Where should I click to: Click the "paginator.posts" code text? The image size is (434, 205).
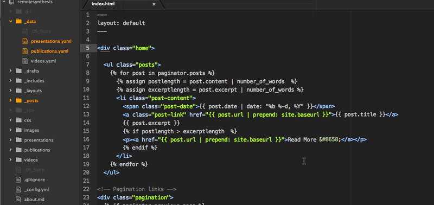(182, 73)
